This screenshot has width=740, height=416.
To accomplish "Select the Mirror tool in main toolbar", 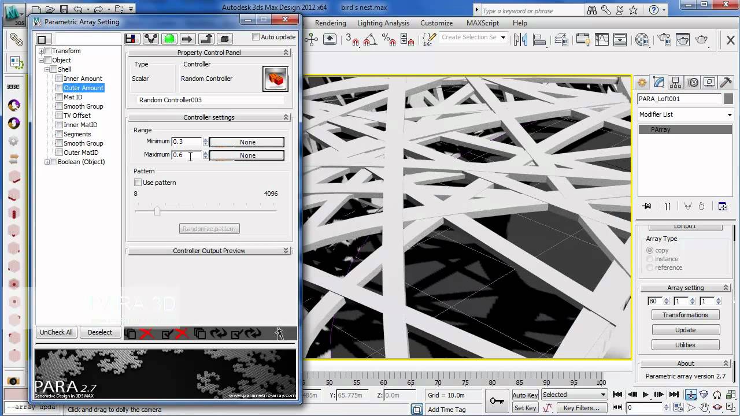I will coord(521,39).
